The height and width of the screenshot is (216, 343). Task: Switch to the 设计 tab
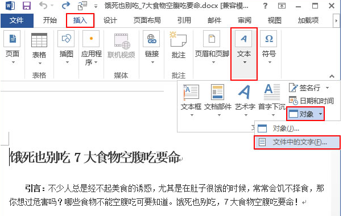(110, 20)
